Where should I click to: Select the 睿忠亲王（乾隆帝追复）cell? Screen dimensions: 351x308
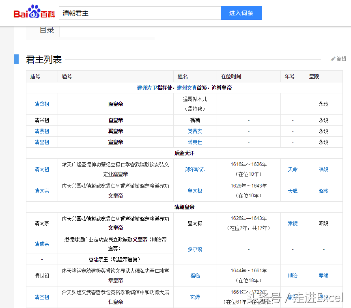pyautogui.click(x=116, y=259)
